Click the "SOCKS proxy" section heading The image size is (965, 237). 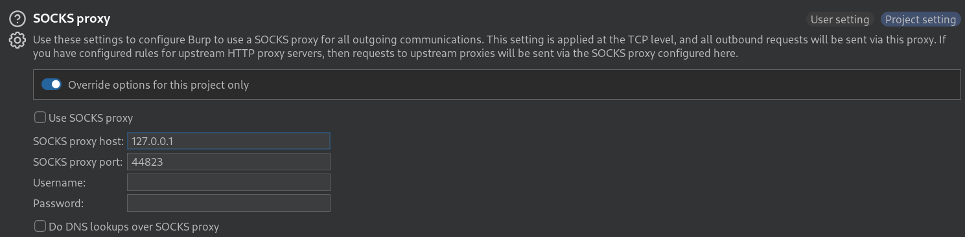coord(71,19)
